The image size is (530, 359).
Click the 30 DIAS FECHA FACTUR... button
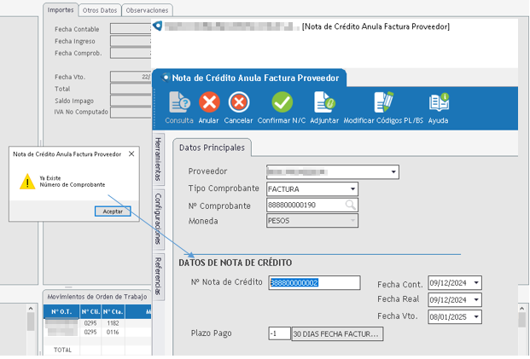pos(337,333)
